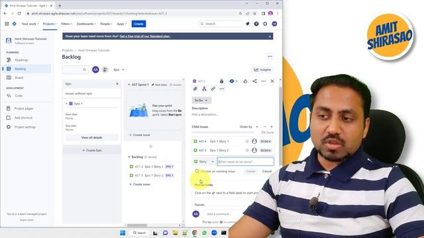Image resolution: width=424 pixels, height=238 pixels.
Task: Toggle the watch eye icon on the issue
Action: 233,81
